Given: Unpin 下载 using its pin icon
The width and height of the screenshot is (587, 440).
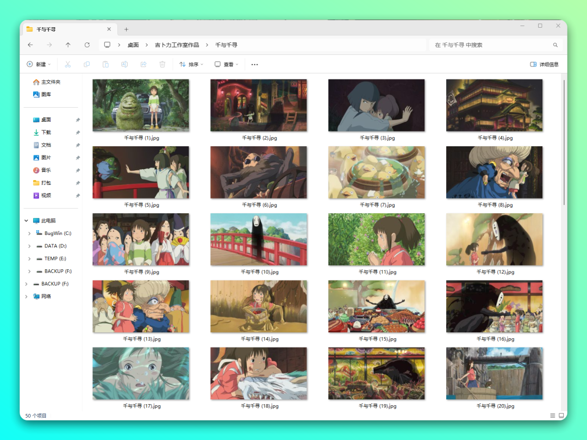Looking at the screenshot, I should (x=78, y=133).
